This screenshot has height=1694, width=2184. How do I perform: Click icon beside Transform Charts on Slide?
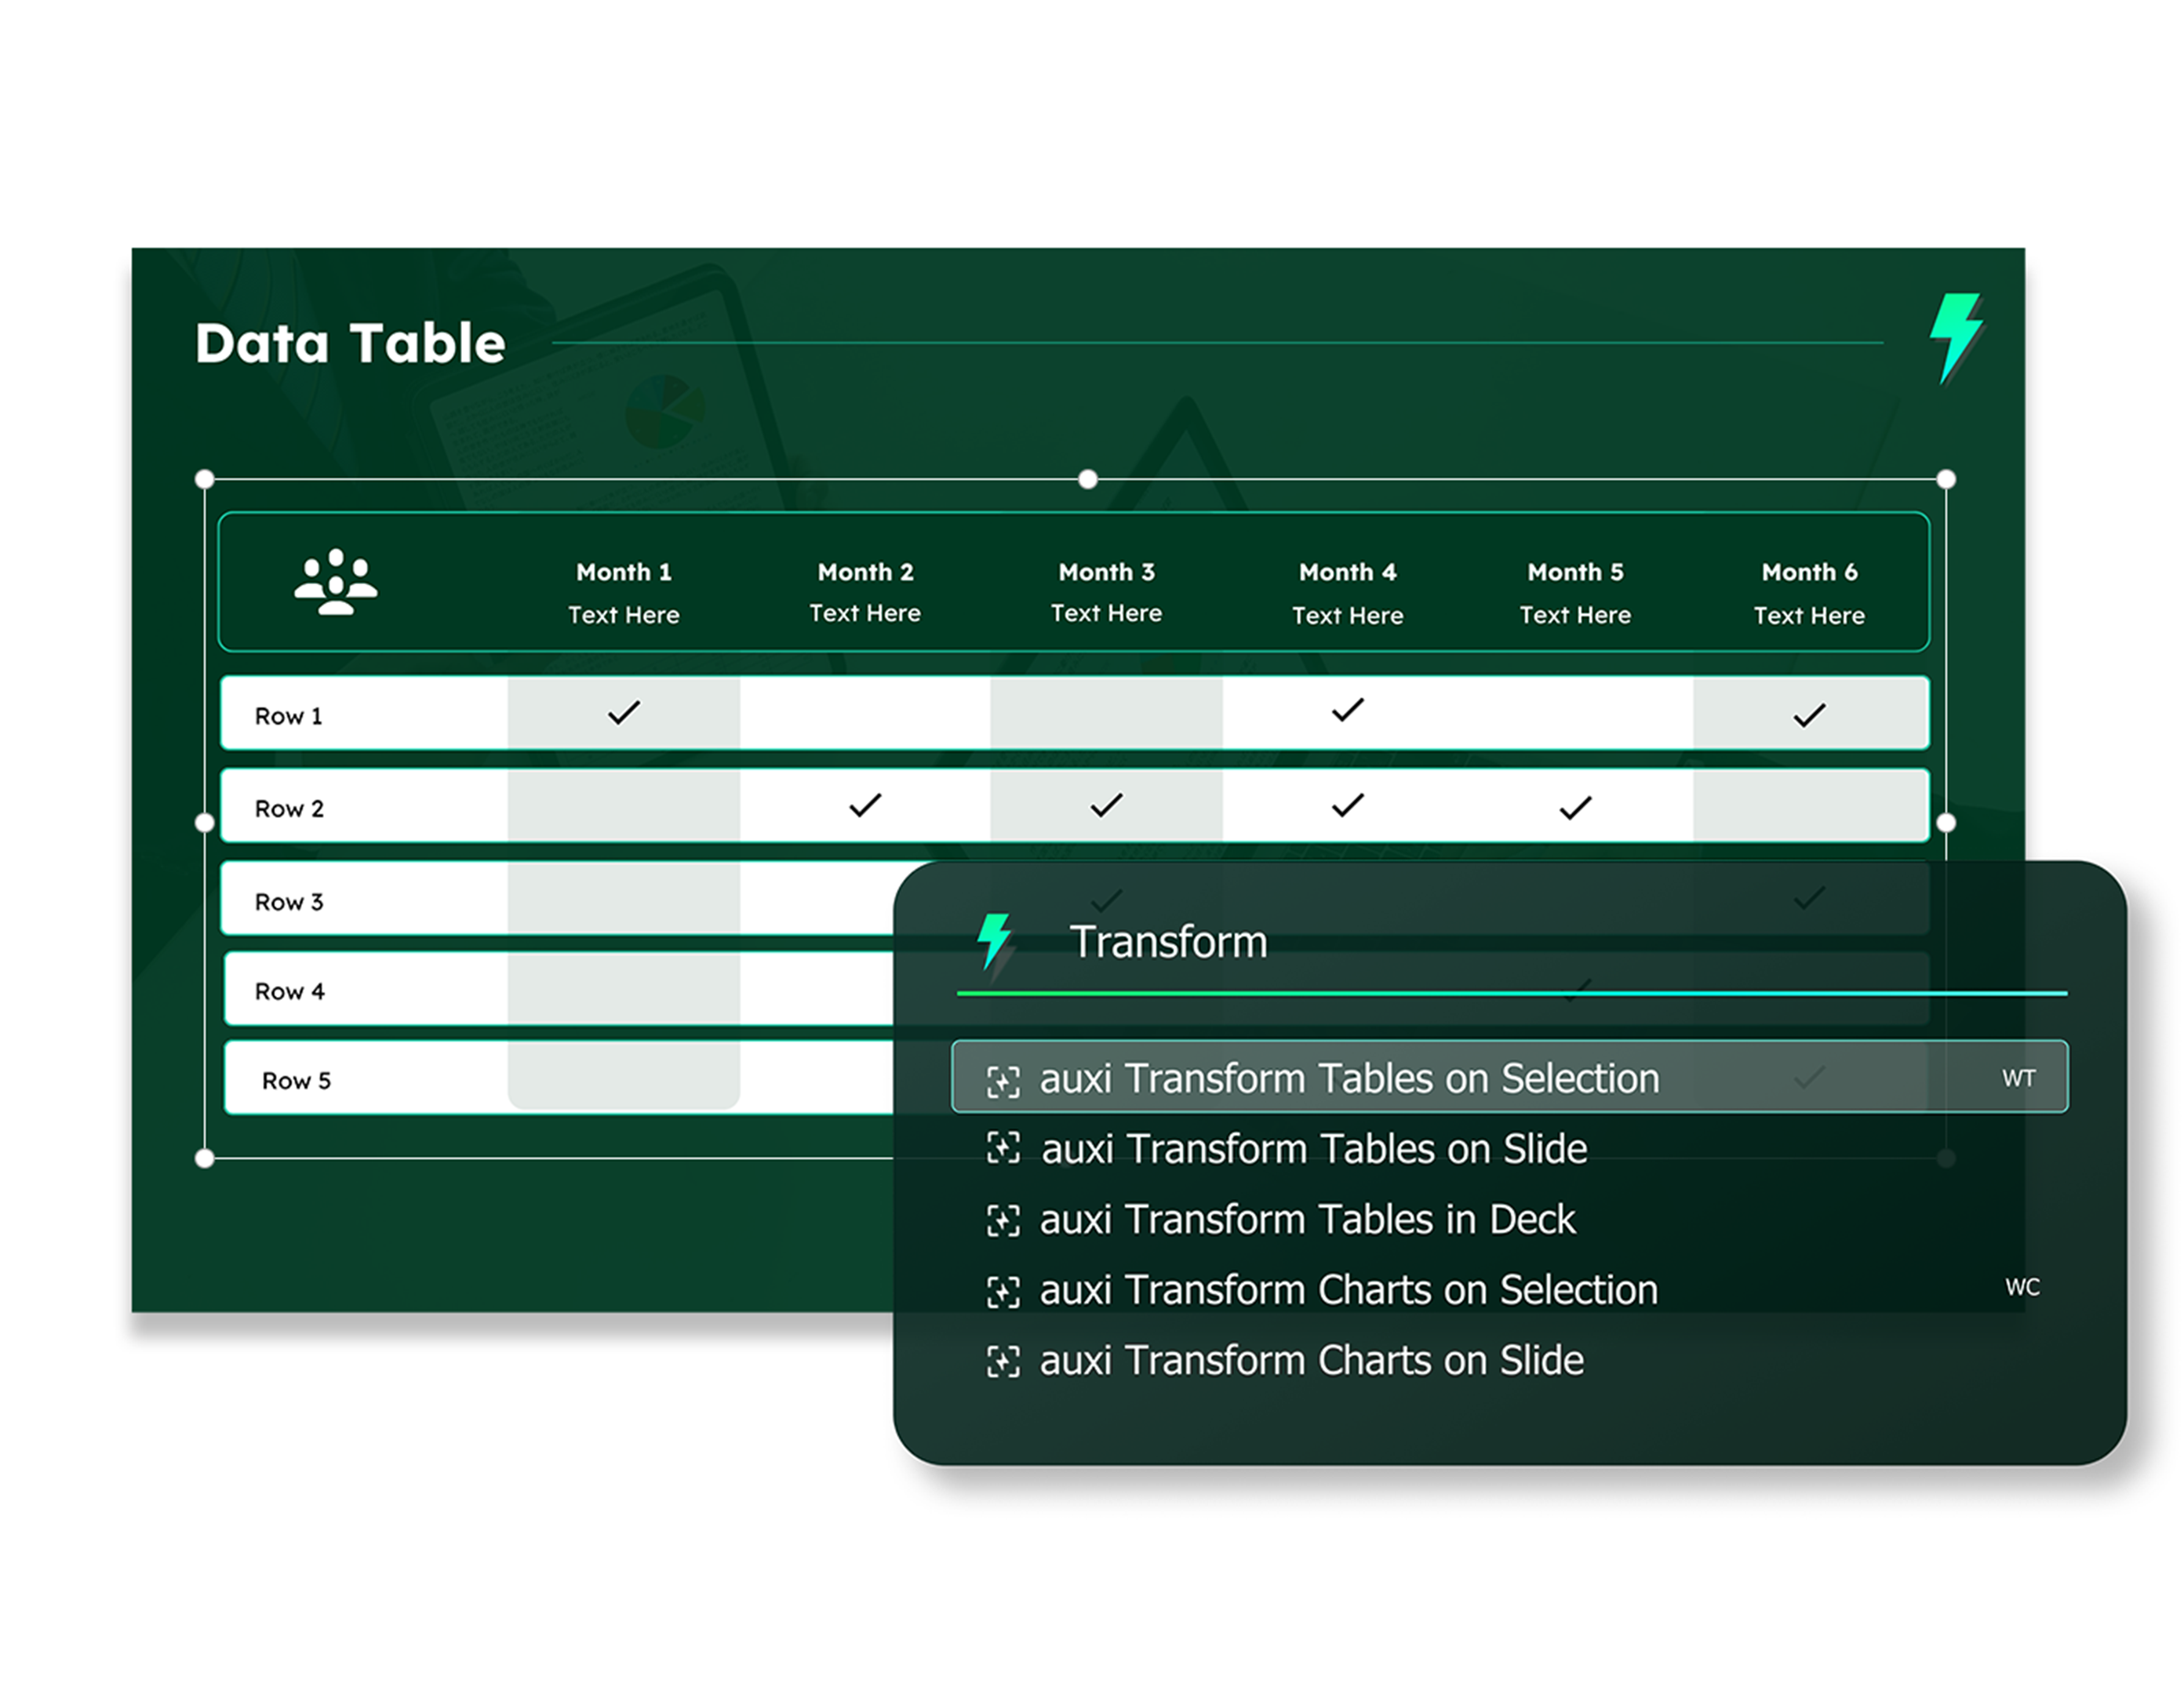tap(1003, 1361)
